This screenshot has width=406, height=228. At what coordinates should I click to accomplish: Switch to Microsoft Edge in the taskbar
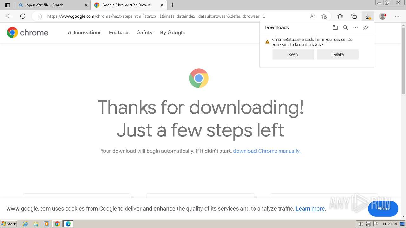[68, 224]
